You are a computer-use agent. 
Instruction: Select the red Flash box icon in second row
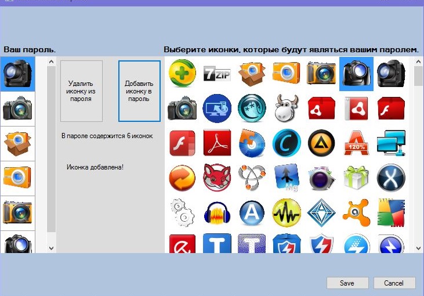391,108
